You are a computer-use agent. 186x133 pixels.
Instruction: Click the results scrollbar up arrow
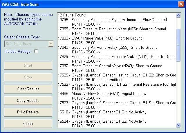tap(178, 15)
